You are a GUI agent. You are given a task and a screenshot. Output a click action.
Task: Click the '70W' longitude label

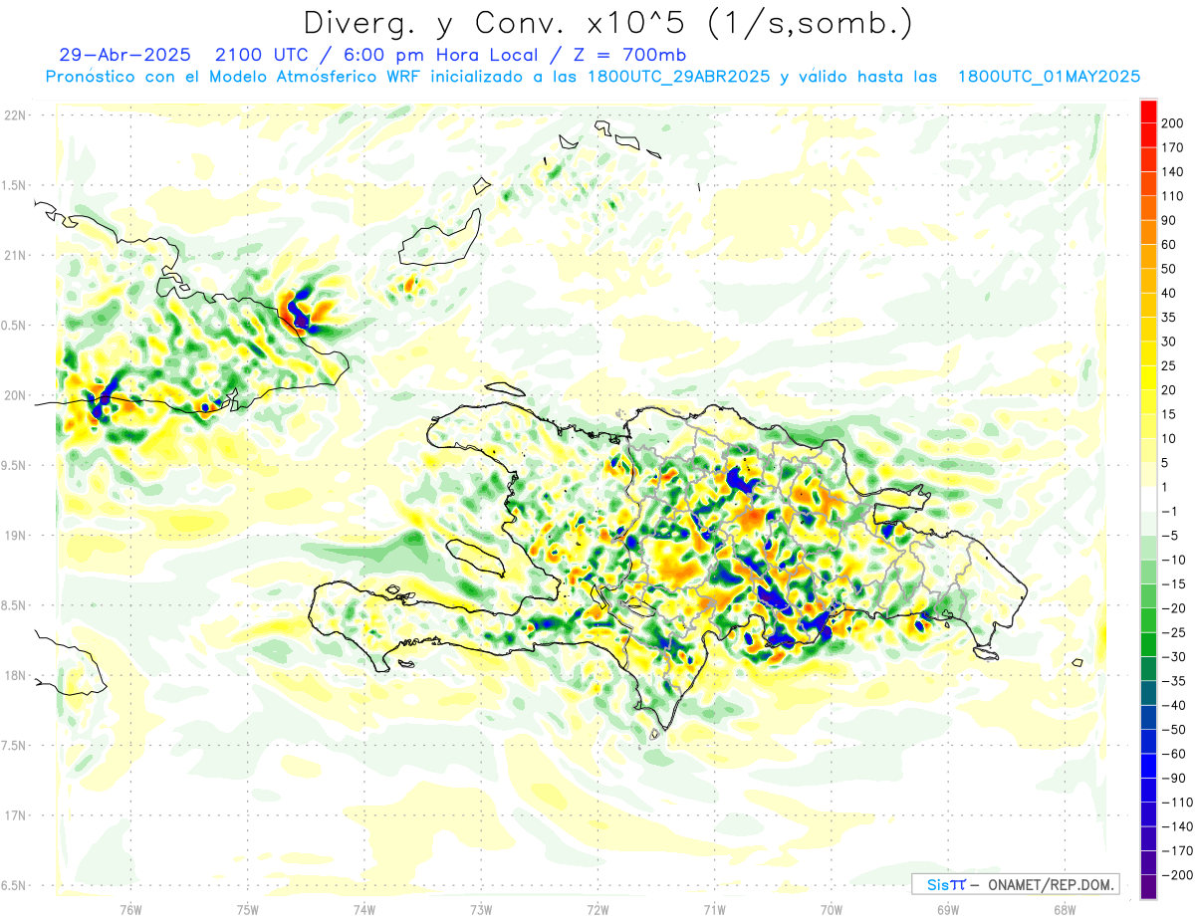point(832,911)
